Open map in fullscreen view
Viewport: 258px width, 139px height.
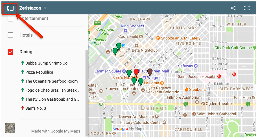(247, 8)
